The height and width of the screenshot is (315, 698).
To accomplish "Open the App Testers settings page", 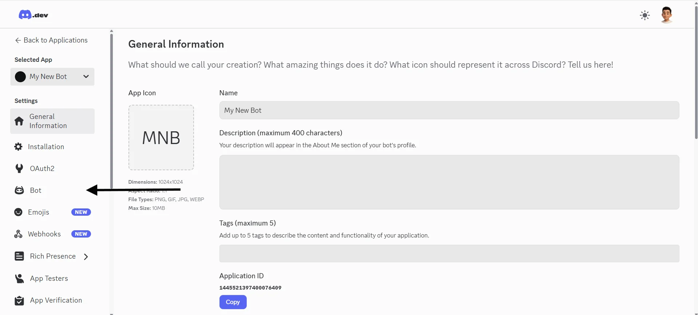I will coord(49,279).
